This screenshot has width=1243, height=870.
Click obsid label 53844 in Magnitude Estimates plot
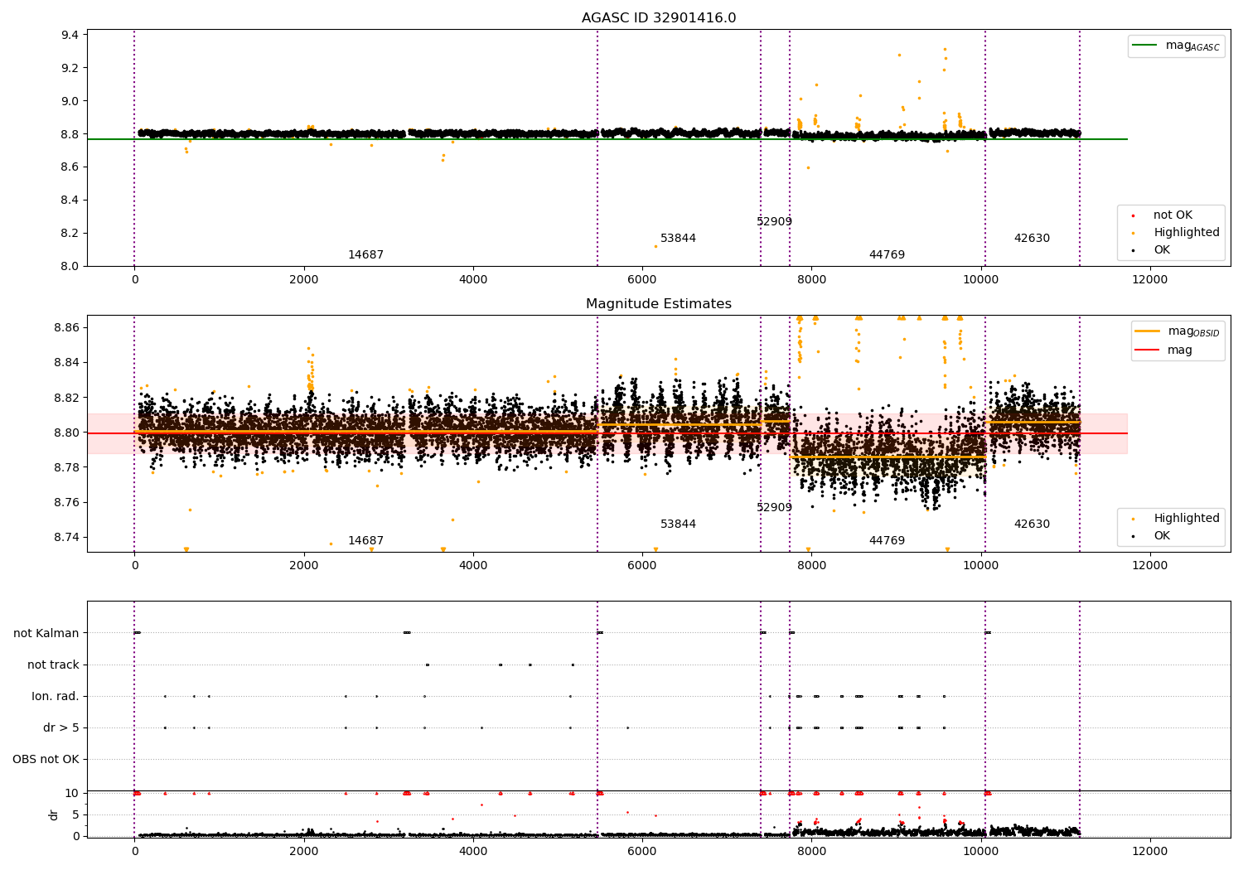[678, 524]
